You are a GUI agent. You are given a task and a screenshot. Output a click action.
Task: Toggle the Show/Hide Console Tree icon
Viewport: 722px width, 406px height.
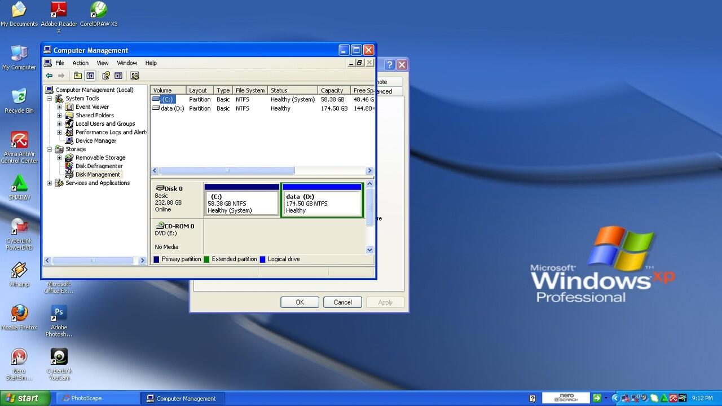(x=90, y=76)
